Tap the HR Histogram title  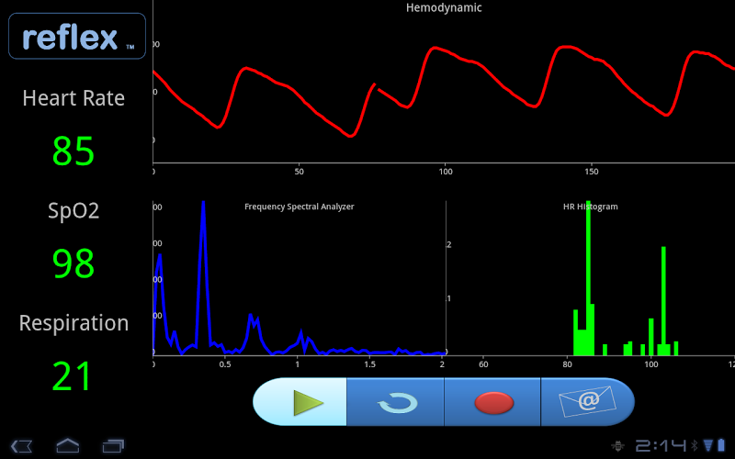click(590, 207)
